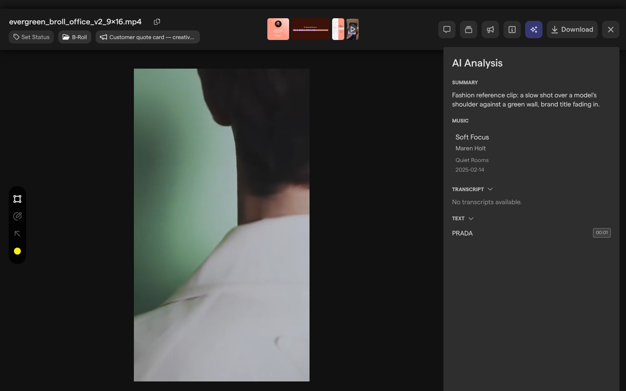Click the AI Analysis panel heading
The height and width of the screenshot is (391, 626).
point(477,63)
